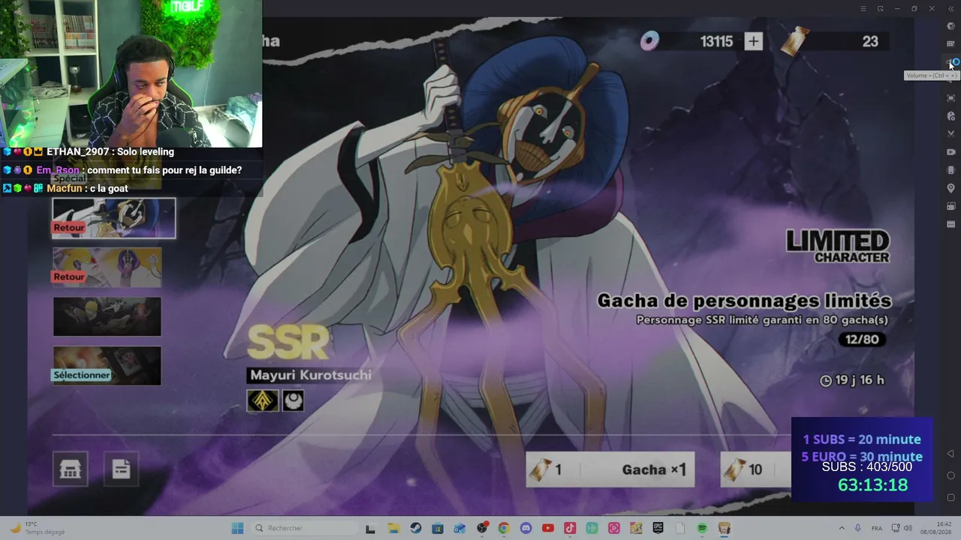Click the 19 j 16 h timer
The height and width of the screenshot is (540, 961).
coord(852,380)
